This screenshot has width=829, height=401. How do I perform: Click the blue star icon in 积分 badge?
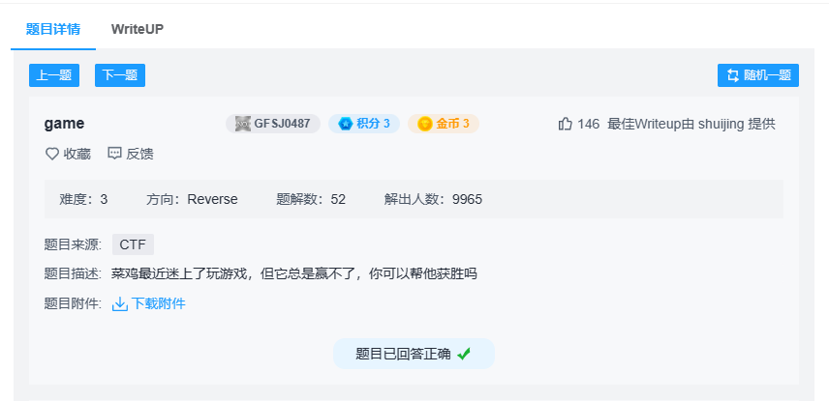pyautogui.click(x=345, y=124)
